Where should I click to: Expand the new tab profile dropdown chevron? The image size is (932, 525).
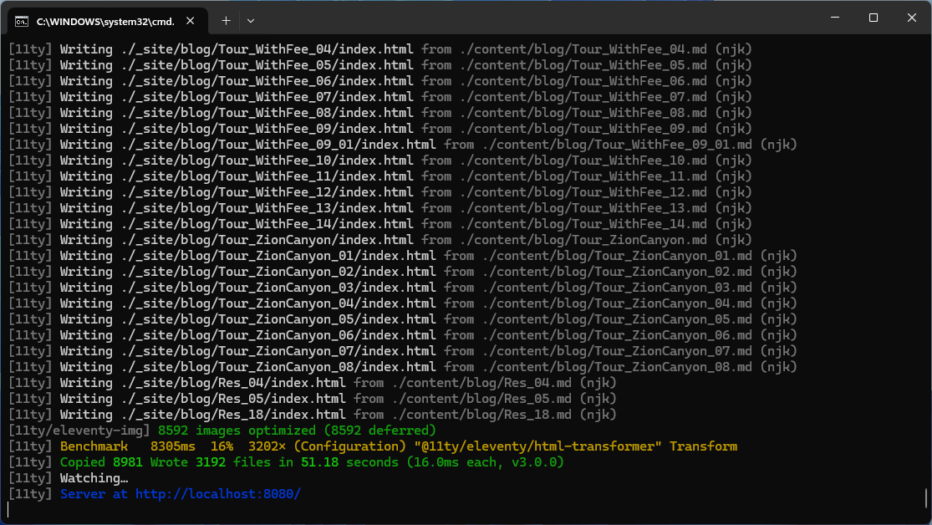(x=251, y=19)
